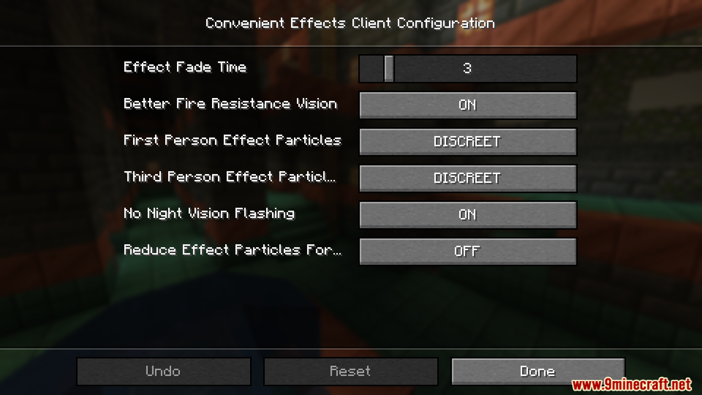Select the truncated Third Person Effect Particles label
702x395 pixels.
(x=230, y=177)
